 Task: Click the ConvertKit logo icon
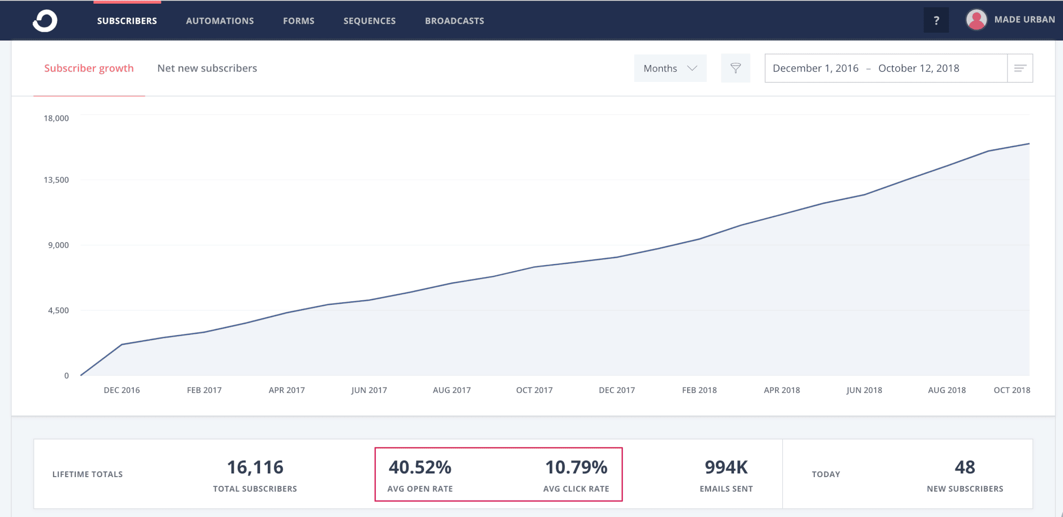pos(45,21)
